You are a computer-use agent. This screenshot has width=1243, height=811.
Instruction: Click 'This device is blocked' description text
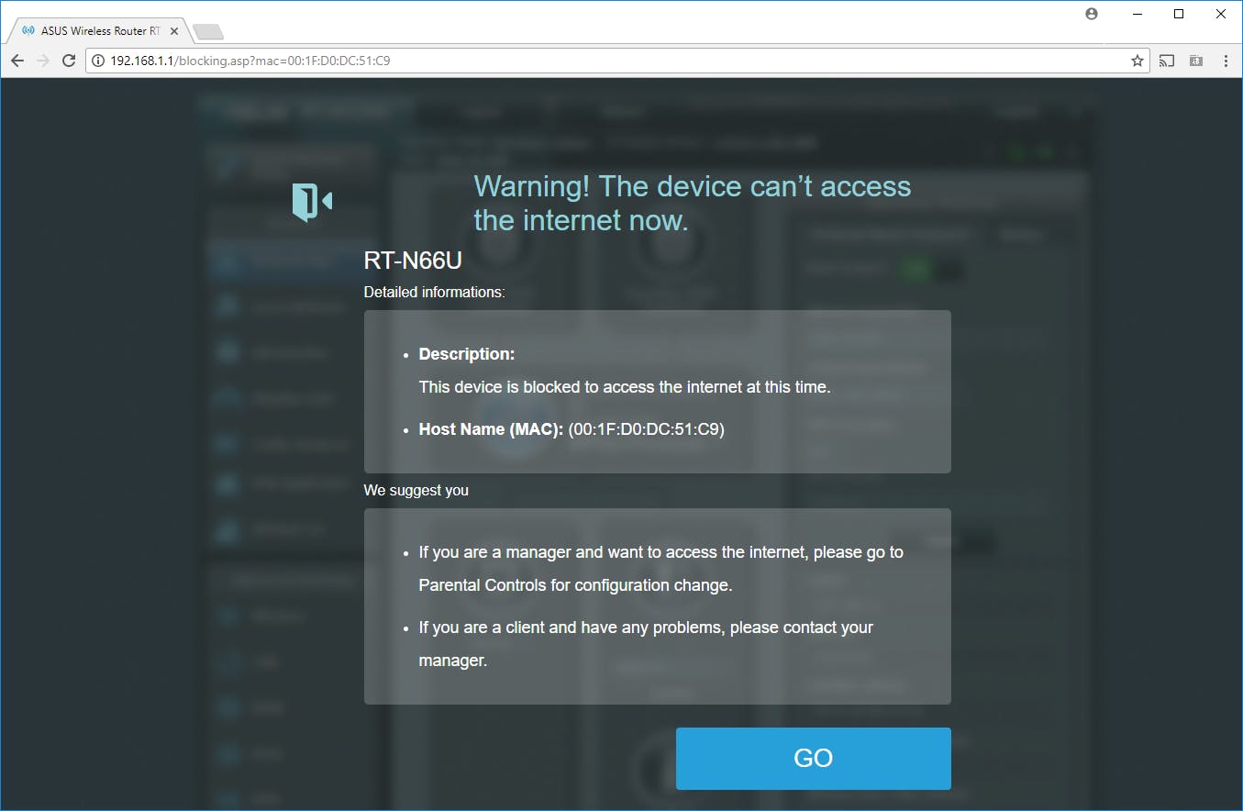click(x=625, y=387)
